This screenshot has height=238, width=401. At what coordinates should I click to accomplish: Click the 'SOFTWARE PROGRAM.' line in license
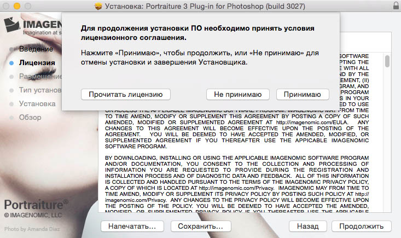pyautogui.click(x=136, y=147)
